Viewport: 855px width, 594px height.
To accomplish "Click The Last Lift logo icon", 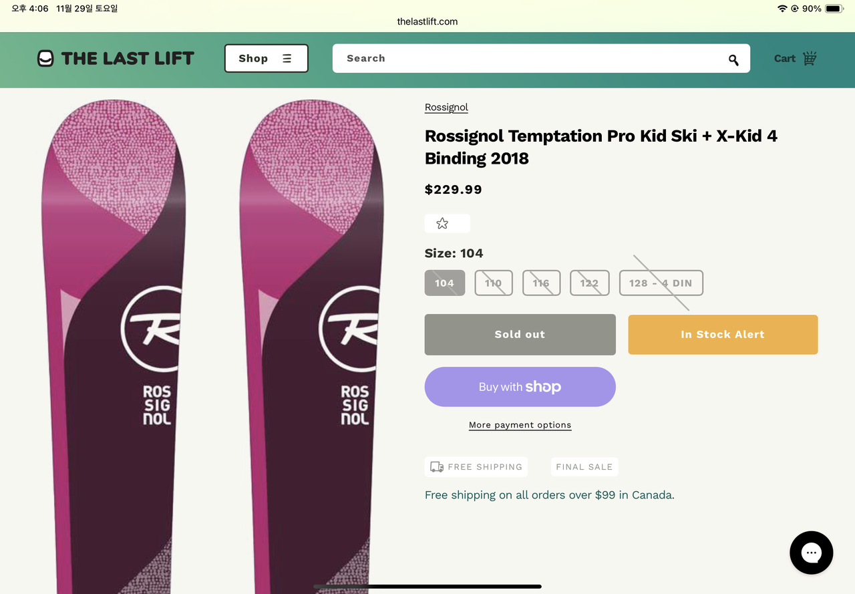I will pos(45,59).
